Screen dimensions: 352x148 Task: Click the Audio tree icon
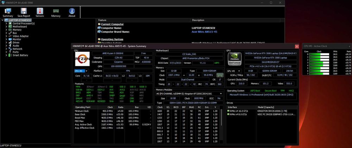pyautogui.click(x=10, y=45)
